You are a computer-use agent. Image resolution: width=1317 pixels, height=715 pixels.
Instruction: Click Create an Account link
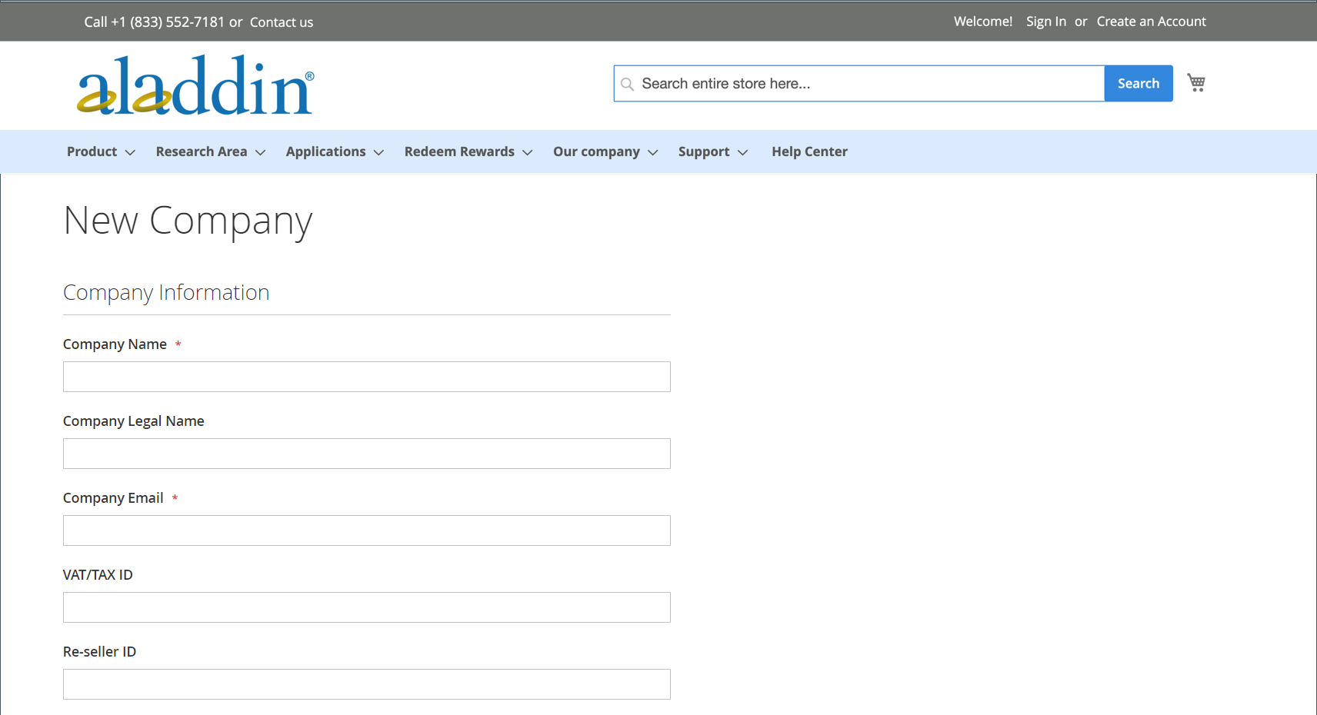[x=1151, y=22]
